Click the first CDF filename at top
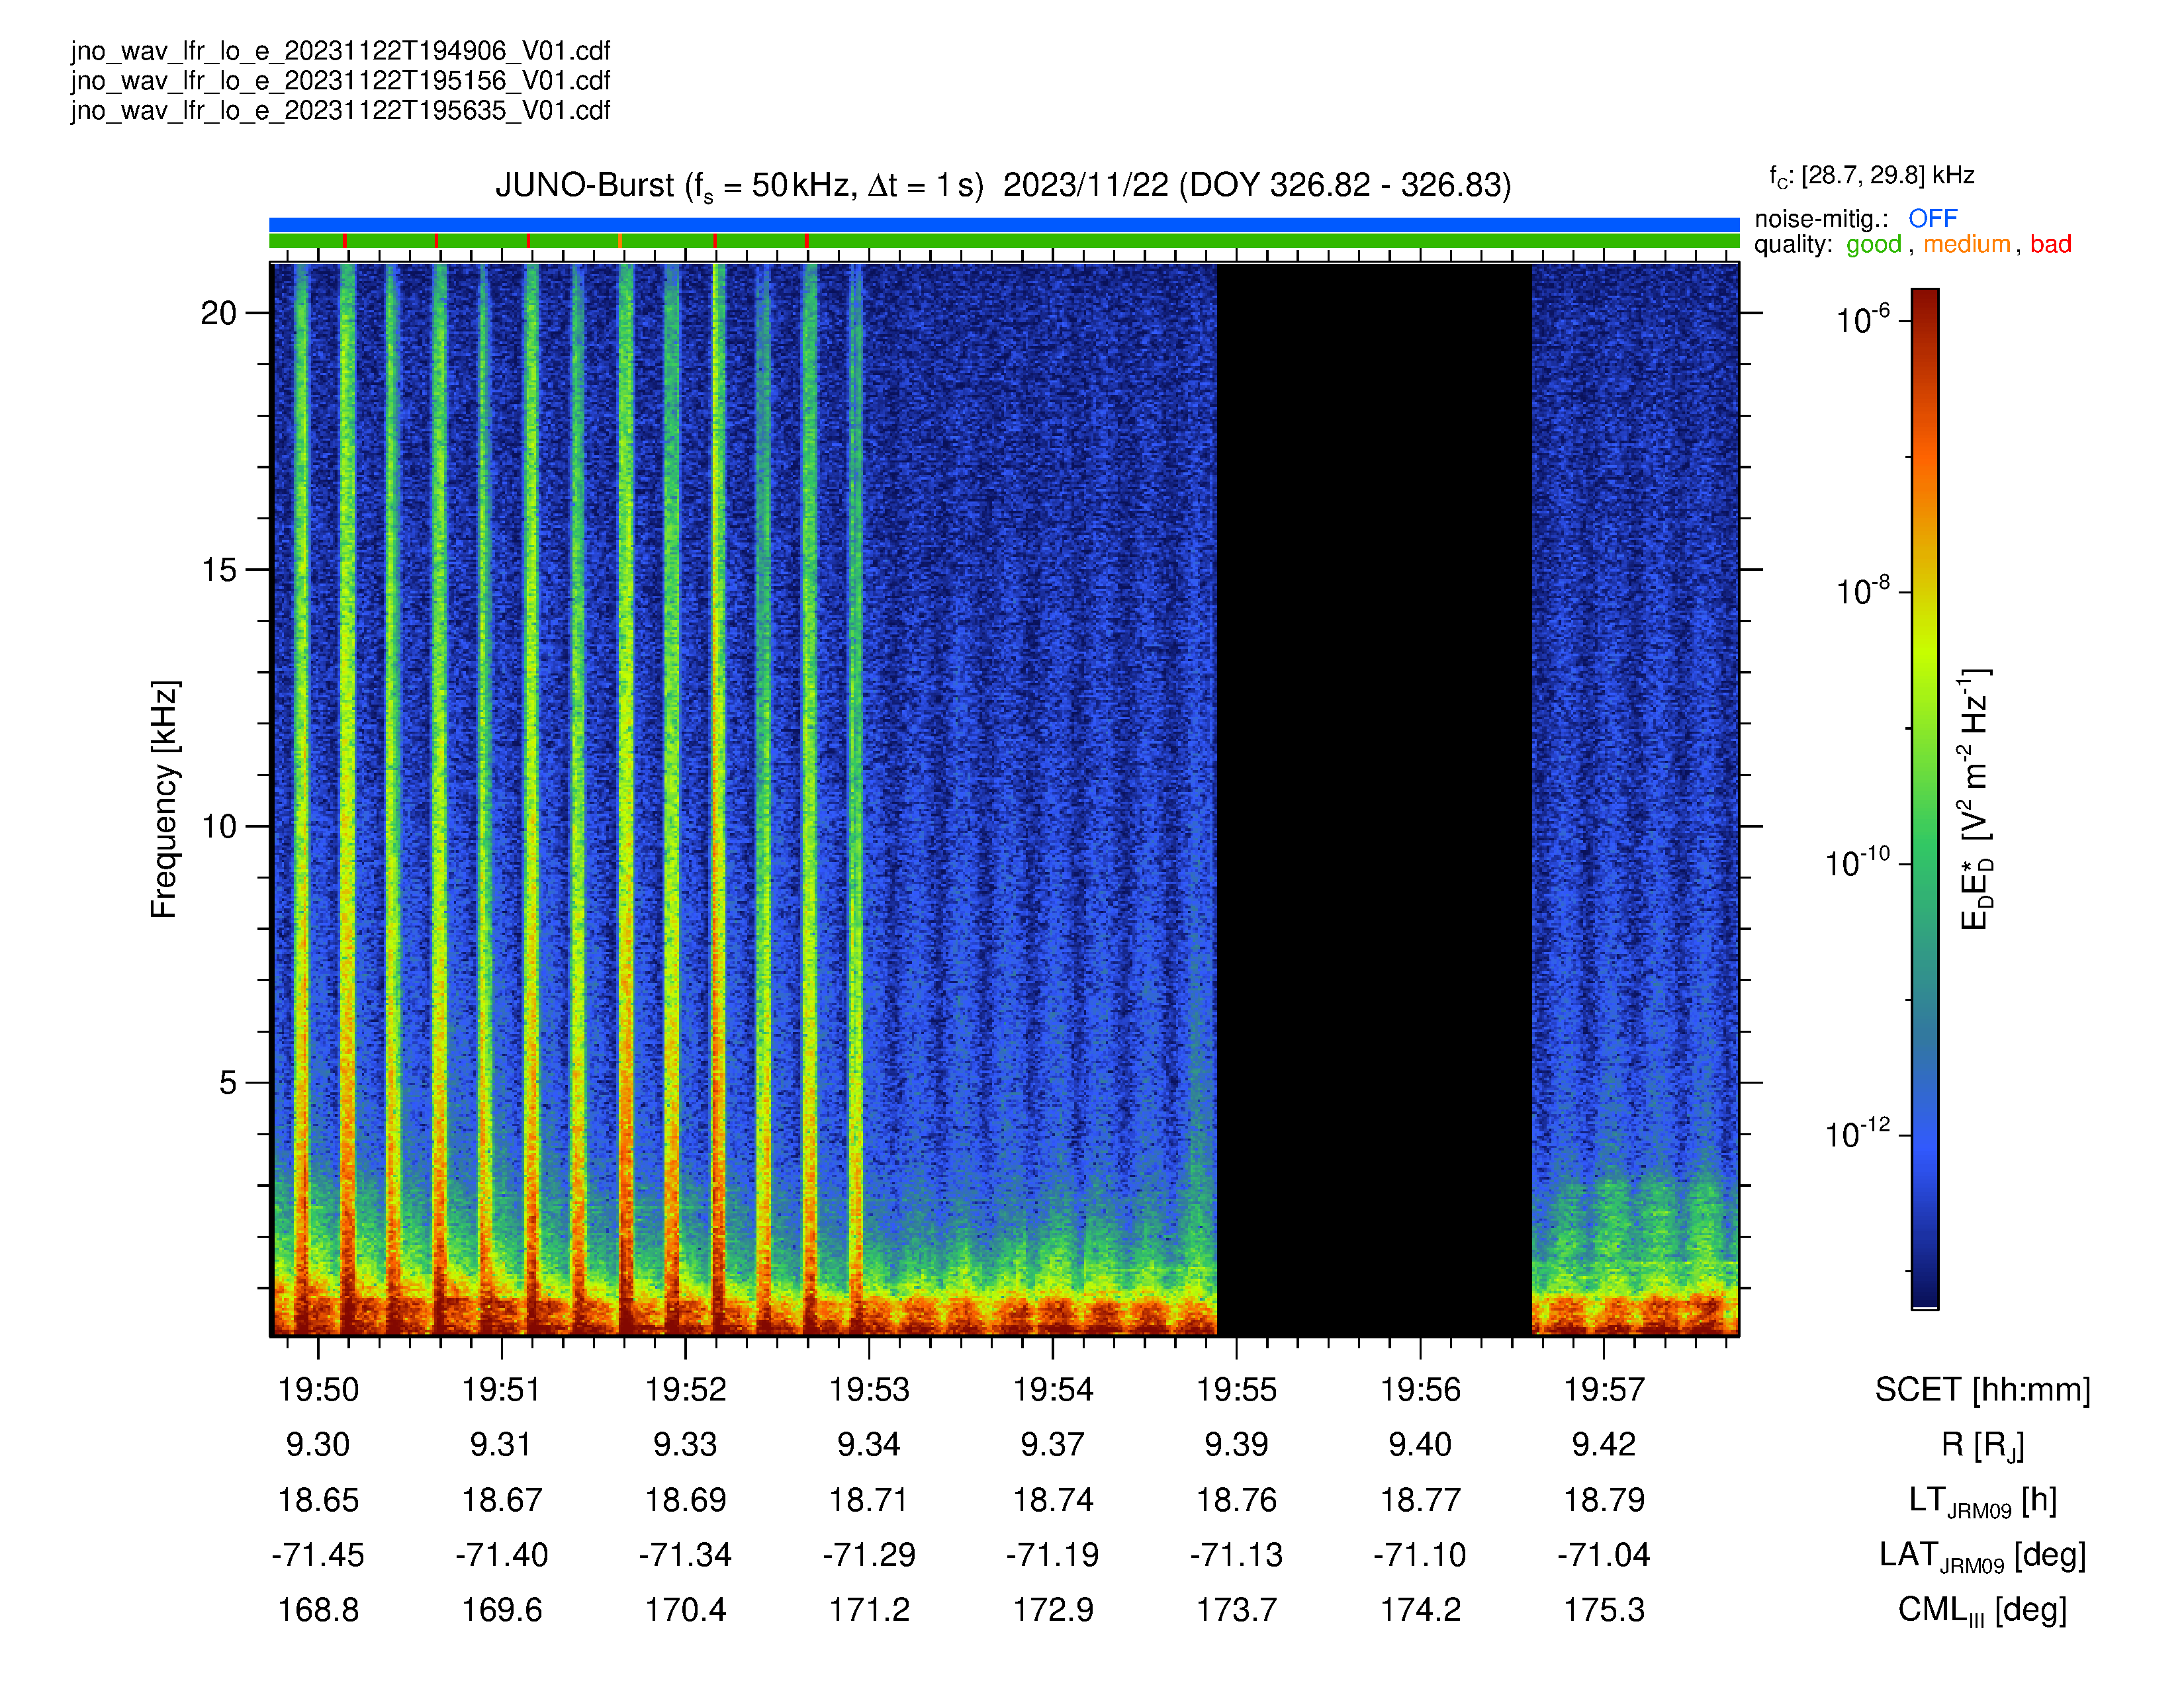 (x=340, y=51)
